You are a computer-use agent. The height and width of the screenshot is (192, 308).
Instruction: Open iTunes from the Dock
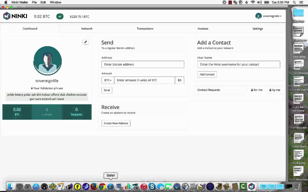[x=144, y=186]
